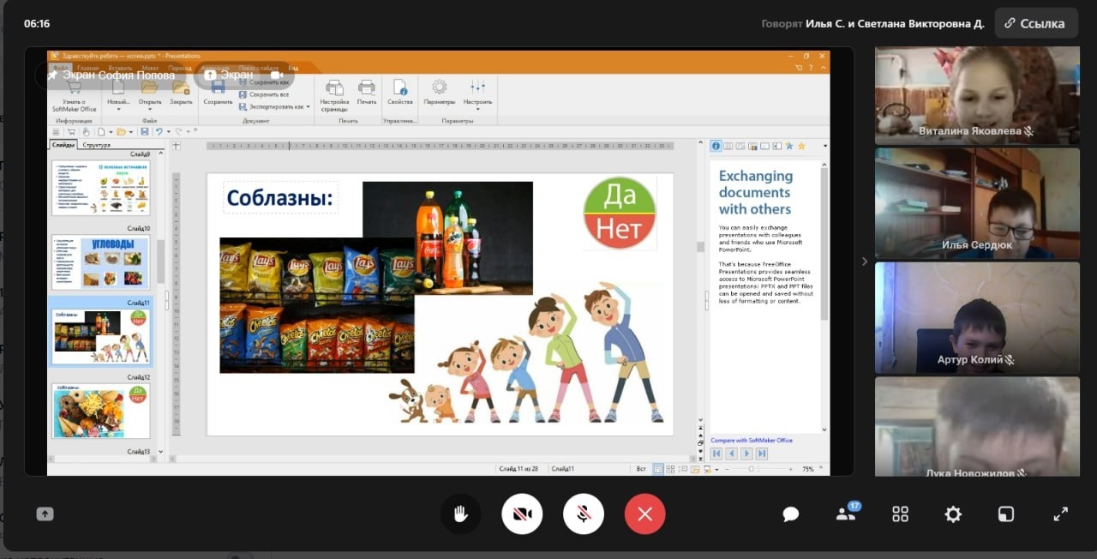End the call with the red button
Screen dimensions: 1097x559
[645, 514]
